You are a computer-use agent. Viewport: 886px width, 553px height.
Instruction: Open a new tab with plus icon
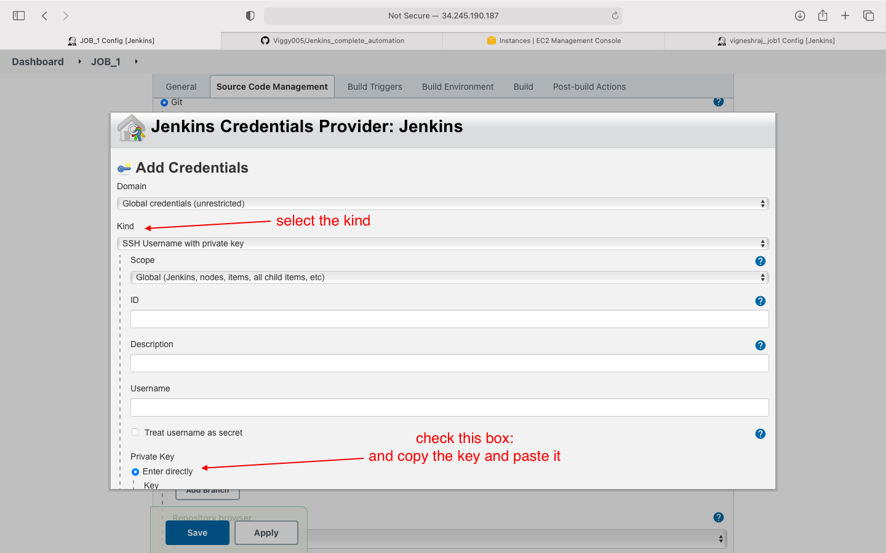[x=845, y=16]
